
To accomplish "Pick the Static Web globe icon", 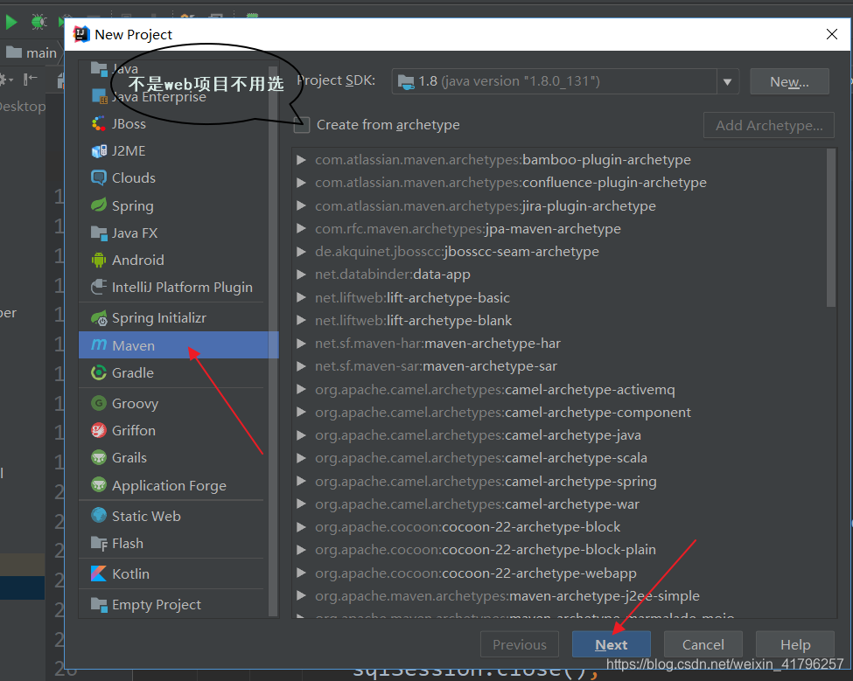I will point(99,515).
